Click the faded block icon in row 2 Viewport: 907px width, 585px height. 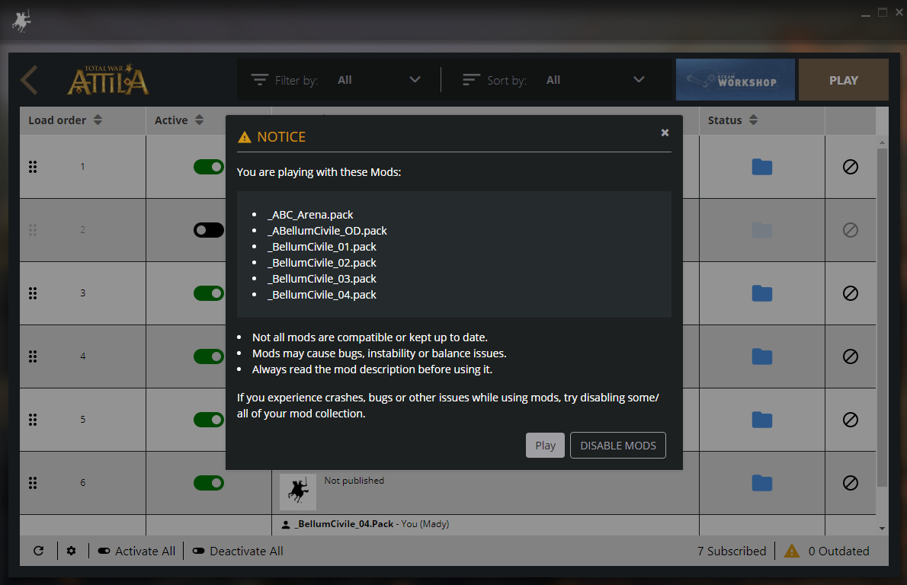point(851,230)
